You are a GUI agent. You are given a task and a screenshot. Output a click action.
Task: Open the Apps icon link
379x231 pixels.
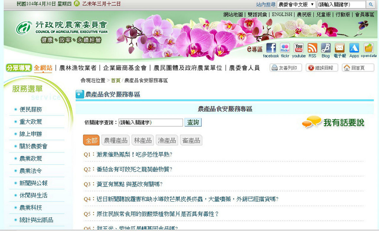(x=354, y=48)
